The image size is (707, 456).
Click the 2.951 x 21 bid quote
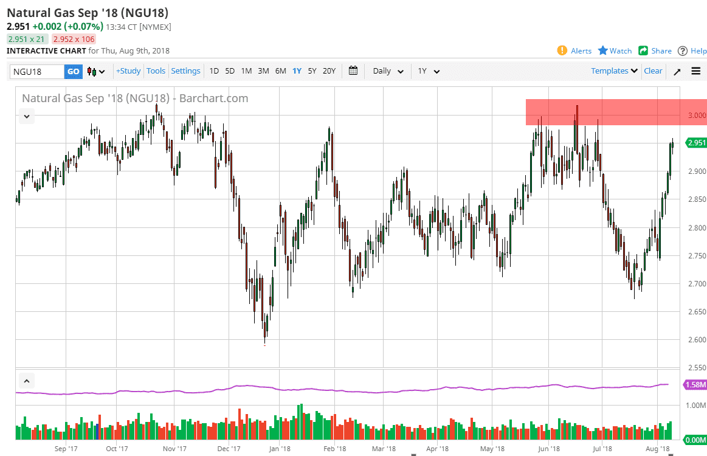click(27, 40)
